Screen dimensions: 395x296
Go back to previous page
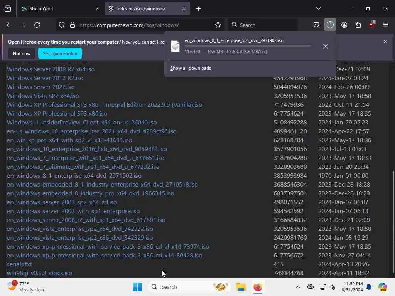click(x=9, y=25)
